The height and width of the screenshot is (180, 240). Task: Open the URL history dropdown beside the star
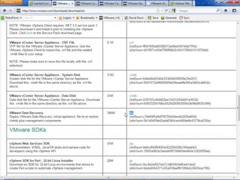[162, 10]
